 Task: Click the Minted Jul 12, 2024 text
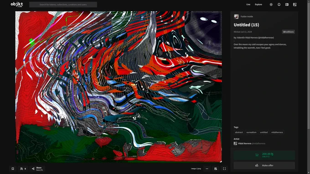coord(243,32)
